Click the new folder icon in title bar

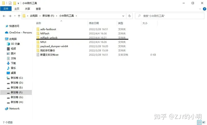coord(15,3)
